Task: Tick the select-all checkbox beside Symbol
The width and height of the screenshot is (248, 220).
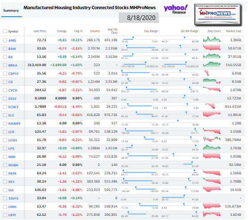Action: pyautogui.click(x=5, y=31)
